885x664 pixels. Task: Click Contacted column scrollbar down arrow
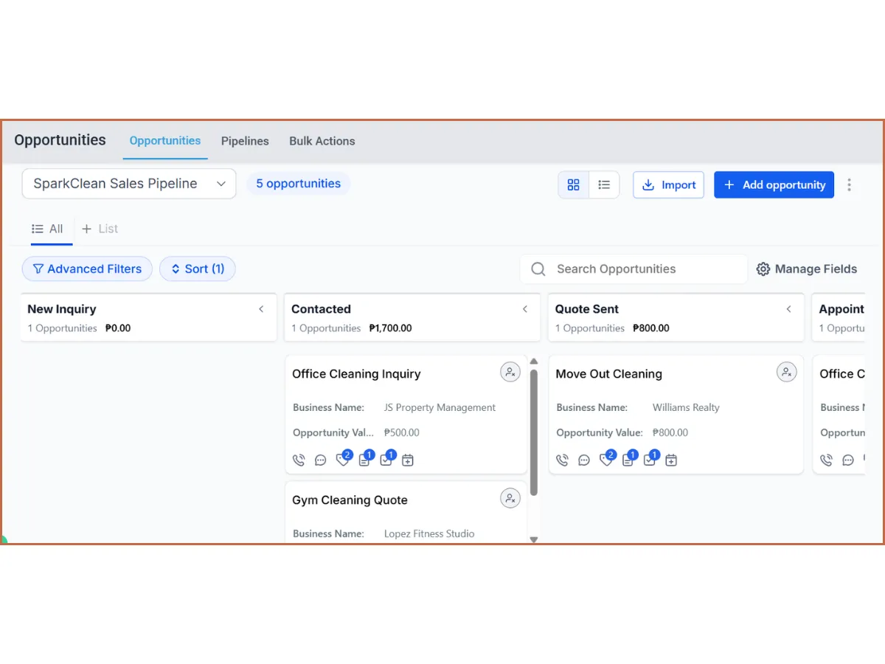pos(534,539)
